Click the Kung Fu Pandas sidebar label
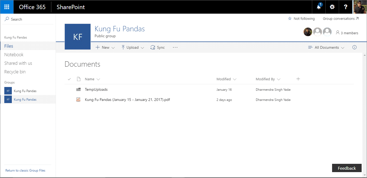367x178 pixels. click(x=16, y=37)
